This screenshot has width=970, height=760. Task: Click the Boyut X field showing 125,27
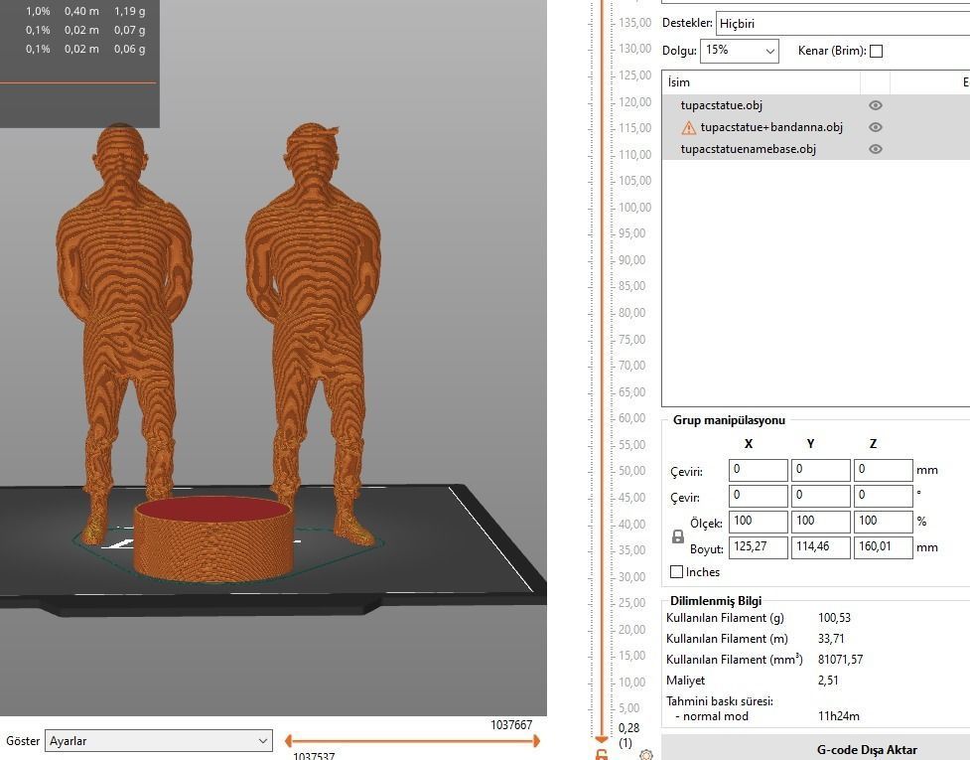(759, 547)
